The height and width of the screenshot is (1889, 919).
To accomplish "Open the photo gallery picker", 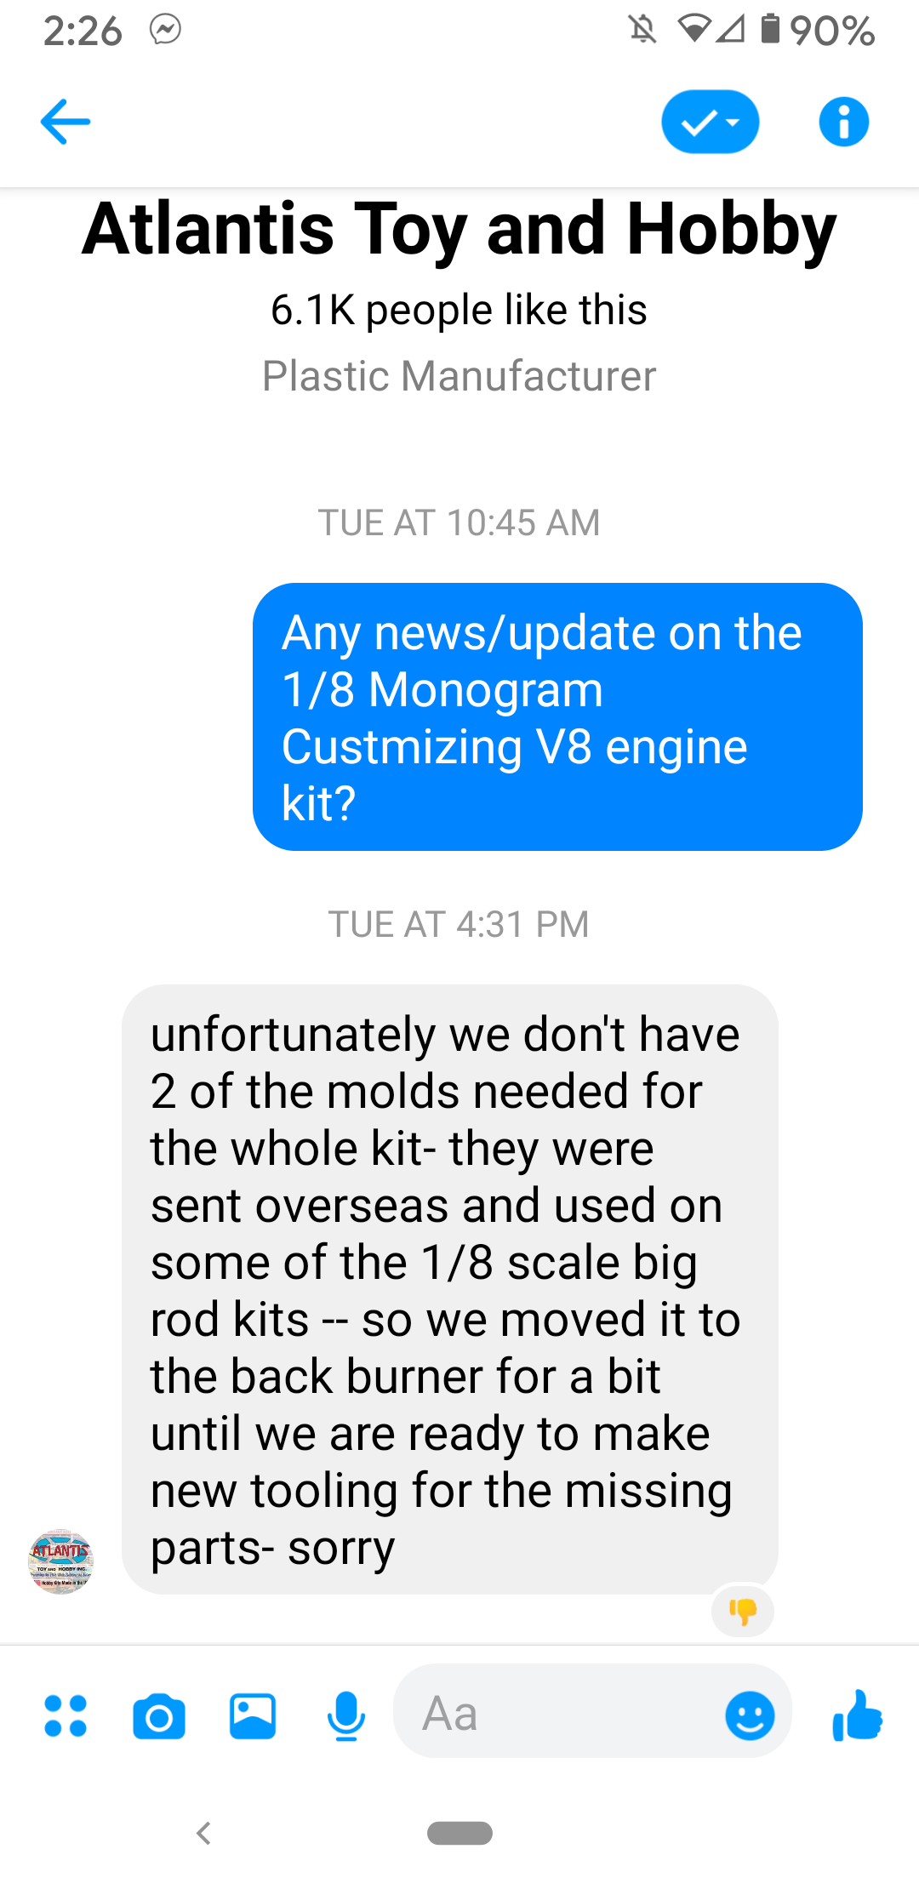I will point(253,1716).
